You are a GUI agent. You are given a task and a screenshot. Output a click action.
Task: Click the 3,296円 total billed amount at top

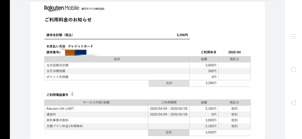point(182,35)
